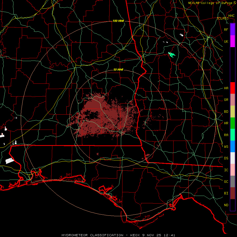
Task: Click the HA legend label
Action: point(226,88)
